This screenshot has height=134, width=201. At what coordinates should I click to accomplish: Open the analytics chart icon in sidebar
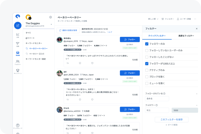(18, 34)
